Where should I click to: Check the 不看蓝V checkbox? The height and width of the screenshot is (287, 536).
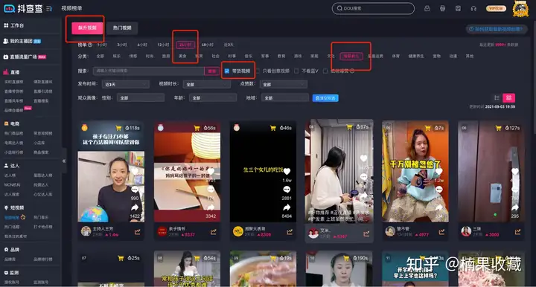pos(297,71)
